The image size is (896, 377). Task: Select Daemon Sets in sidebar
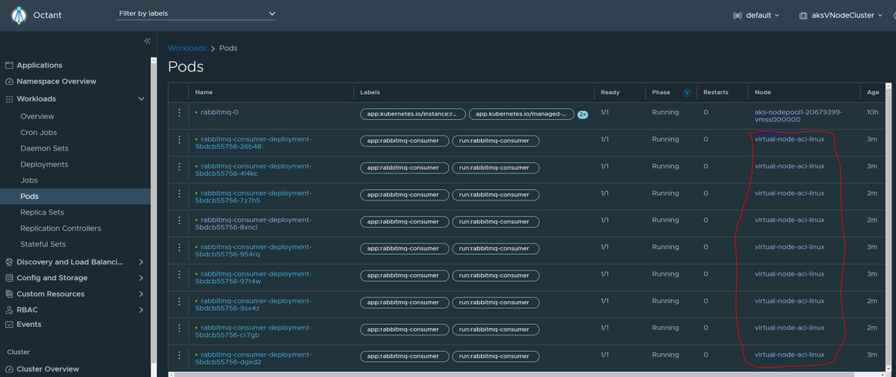(x=44, y=148)
